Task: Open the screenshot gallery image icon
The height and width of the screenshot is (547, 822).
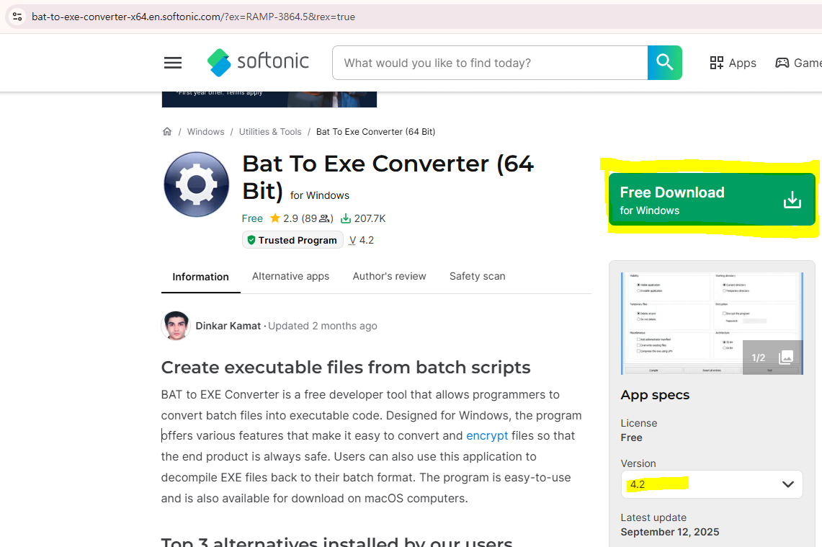Action: [786, 357]
